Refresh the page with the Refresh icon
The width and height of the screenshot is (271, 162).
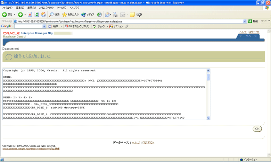pos(36,15)
